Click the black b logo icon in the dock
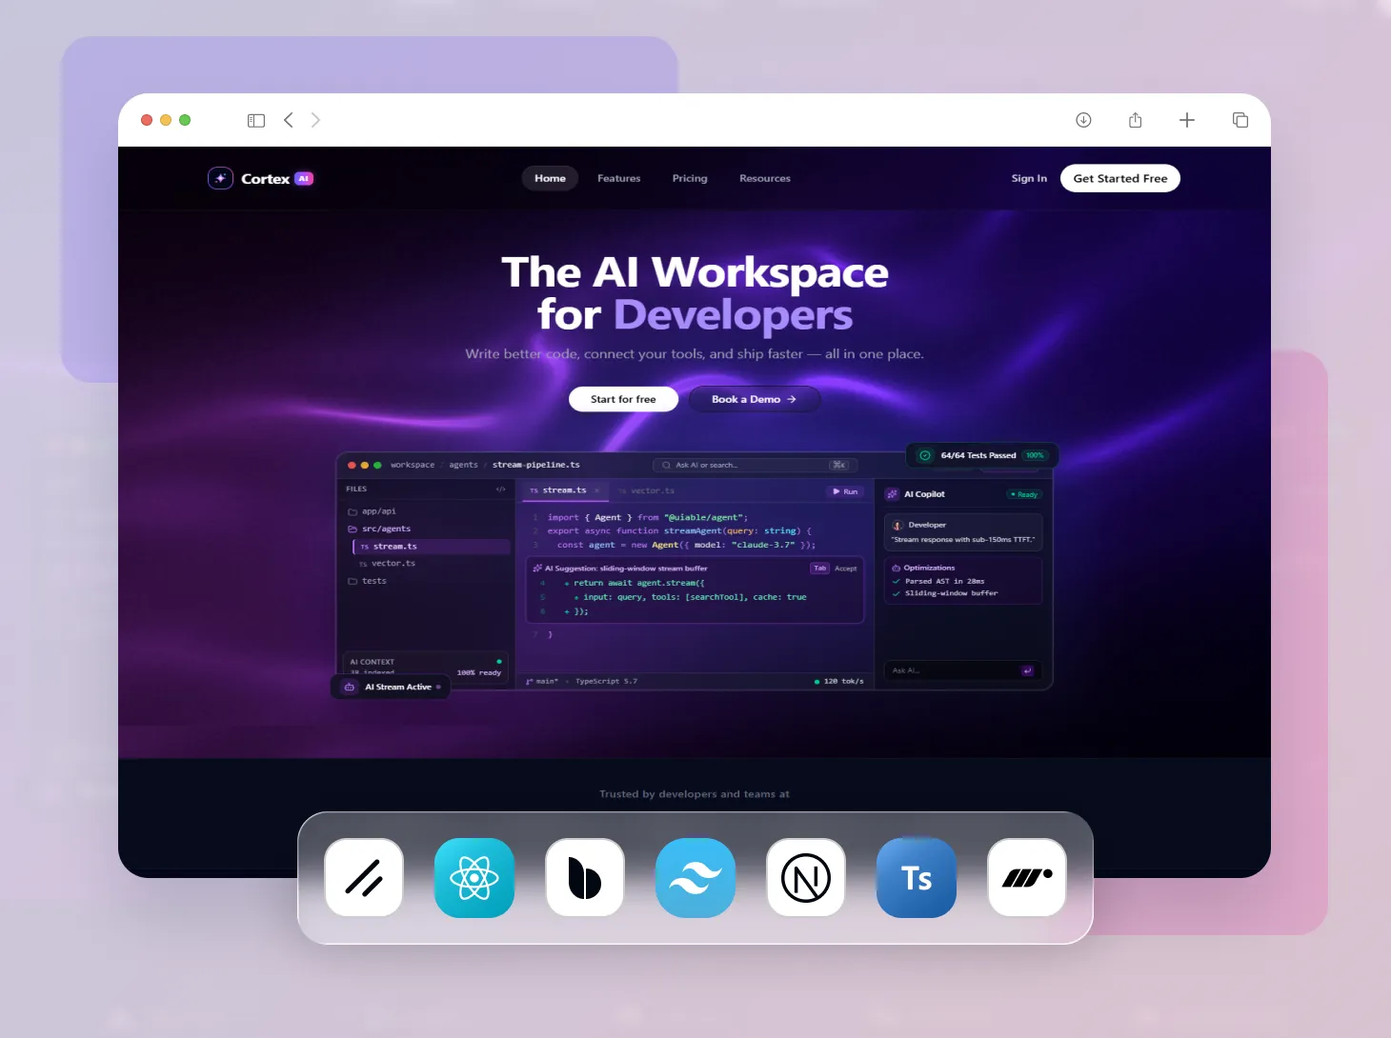 (x=585, y=878)
